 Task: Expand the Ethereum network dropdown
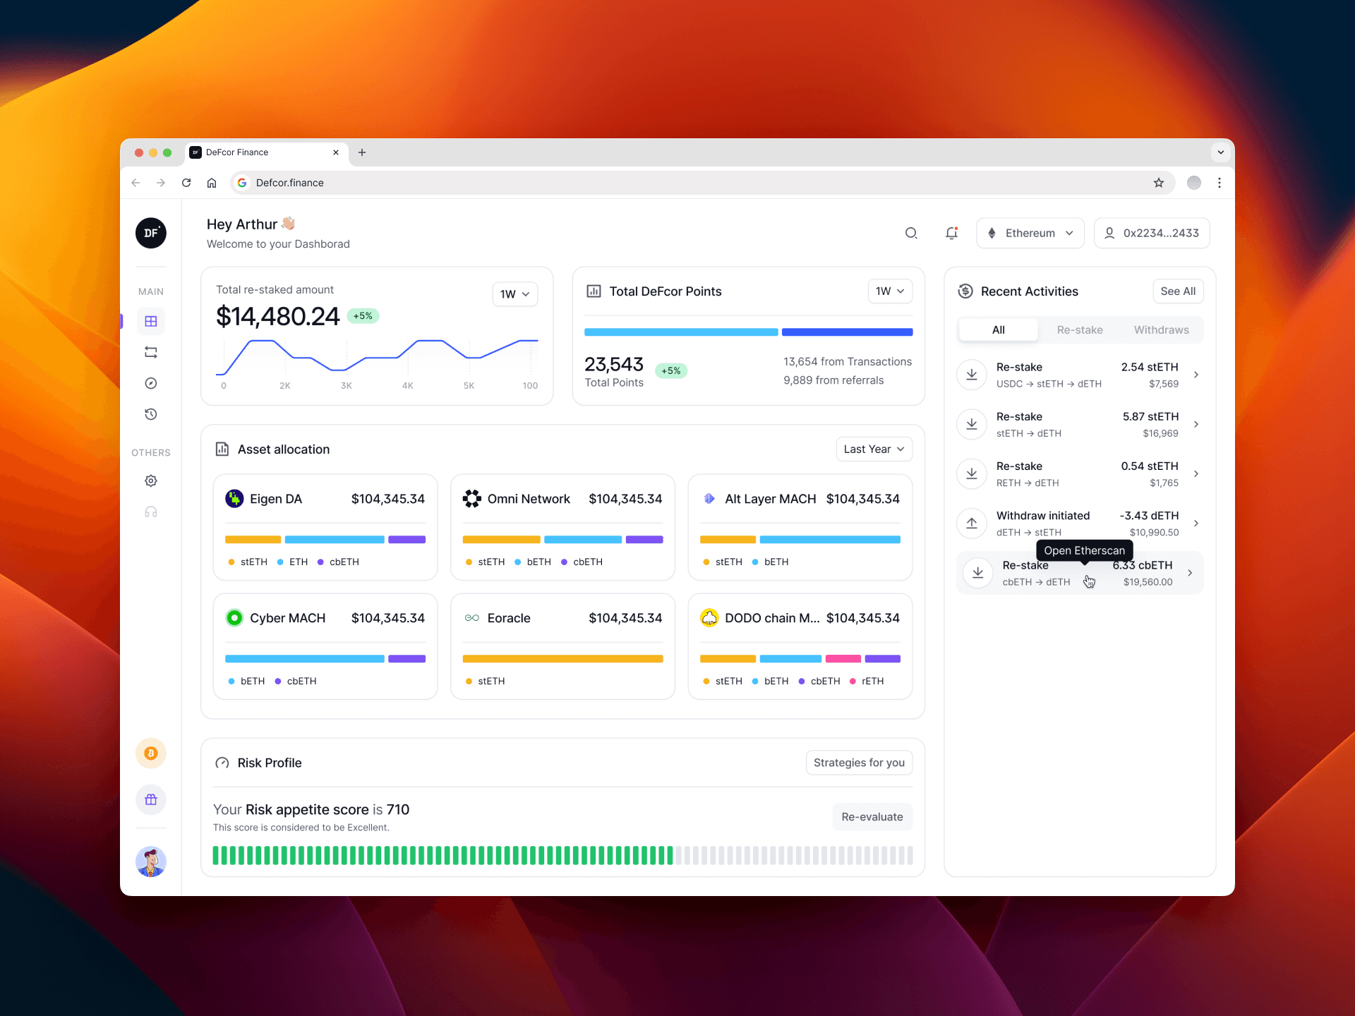1030,233
